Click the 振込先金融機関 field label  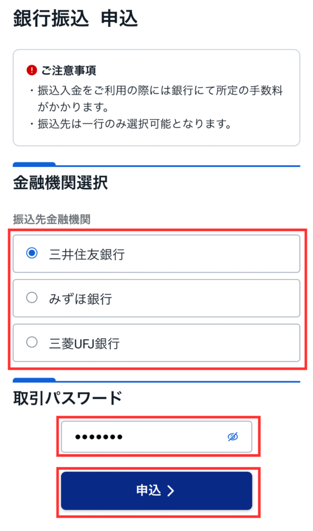[x=52, y=219]
